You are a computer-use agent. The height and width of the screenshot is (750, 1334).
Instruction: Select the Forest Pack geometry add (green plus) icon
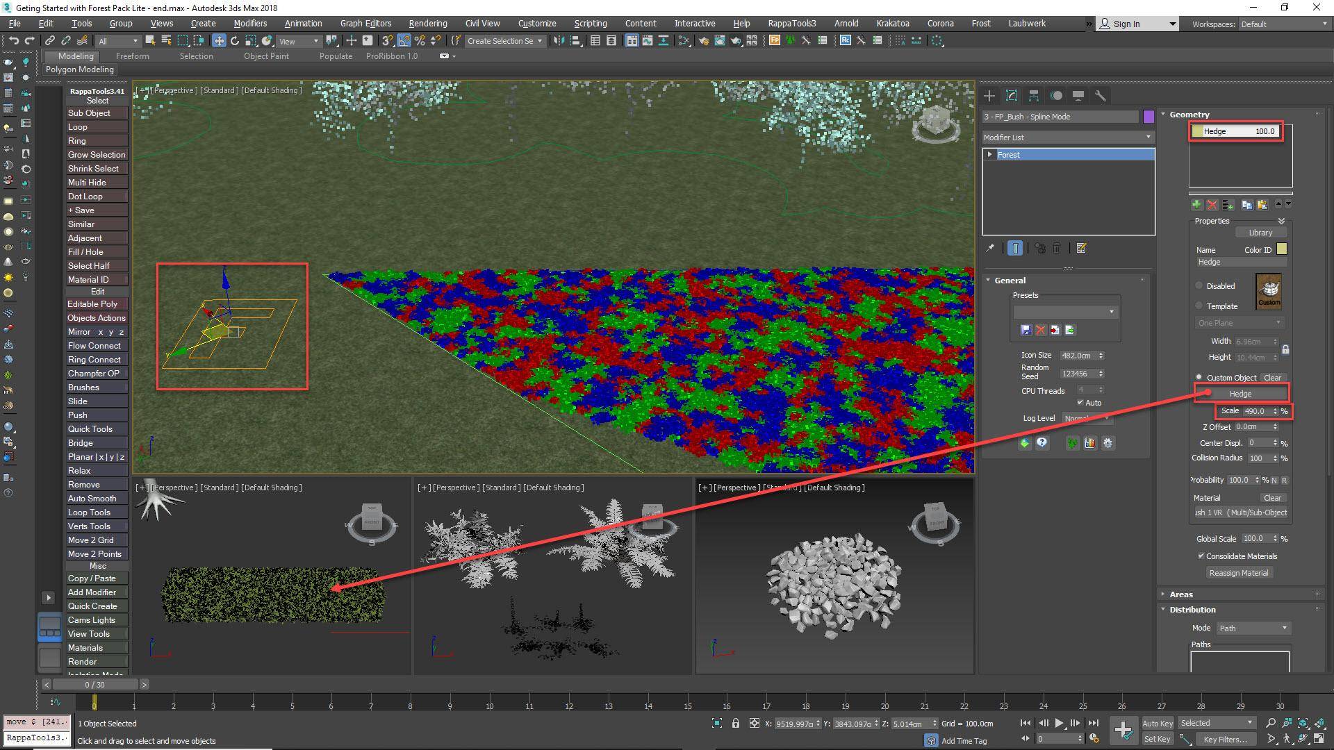(x=1196, y=206)
